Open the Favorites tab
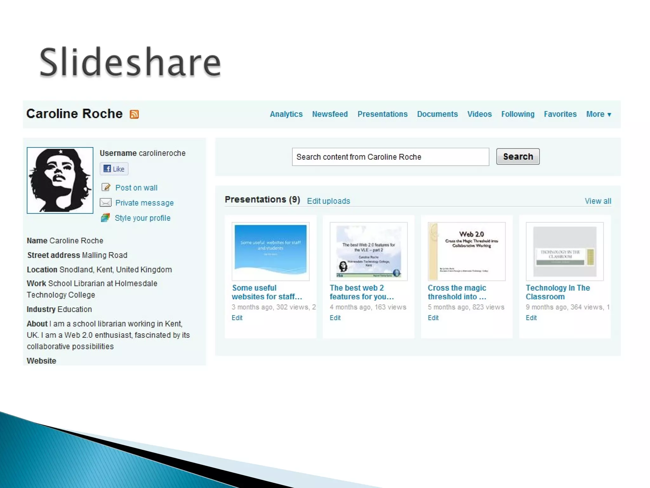650x488 pixels. pyautogui.click(x=560, y=114)
